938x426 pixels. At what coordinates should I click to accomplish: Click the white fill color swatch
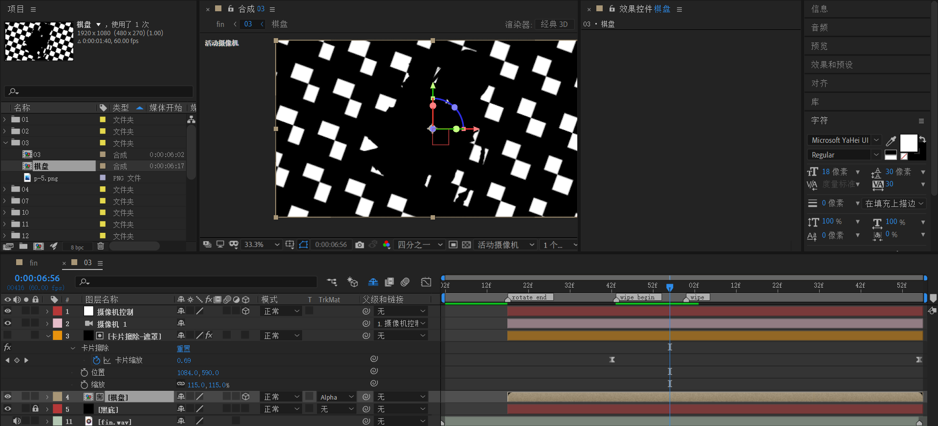[908, 143]
